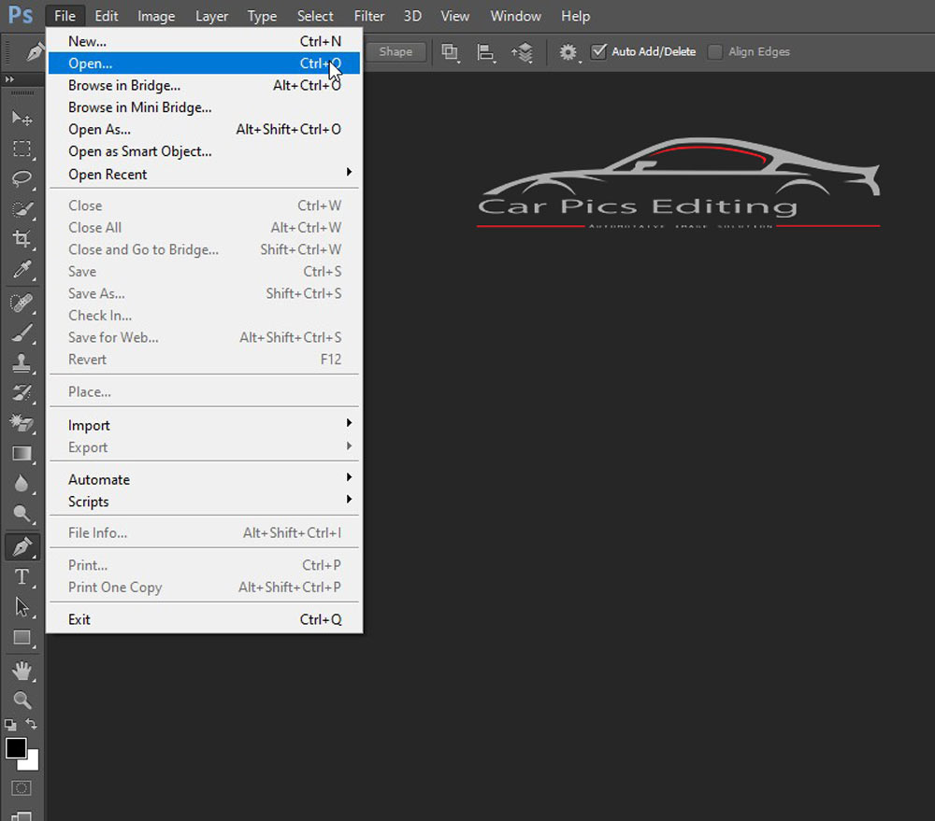
Task: Open the Edit menu
Action: pos(107,16)
